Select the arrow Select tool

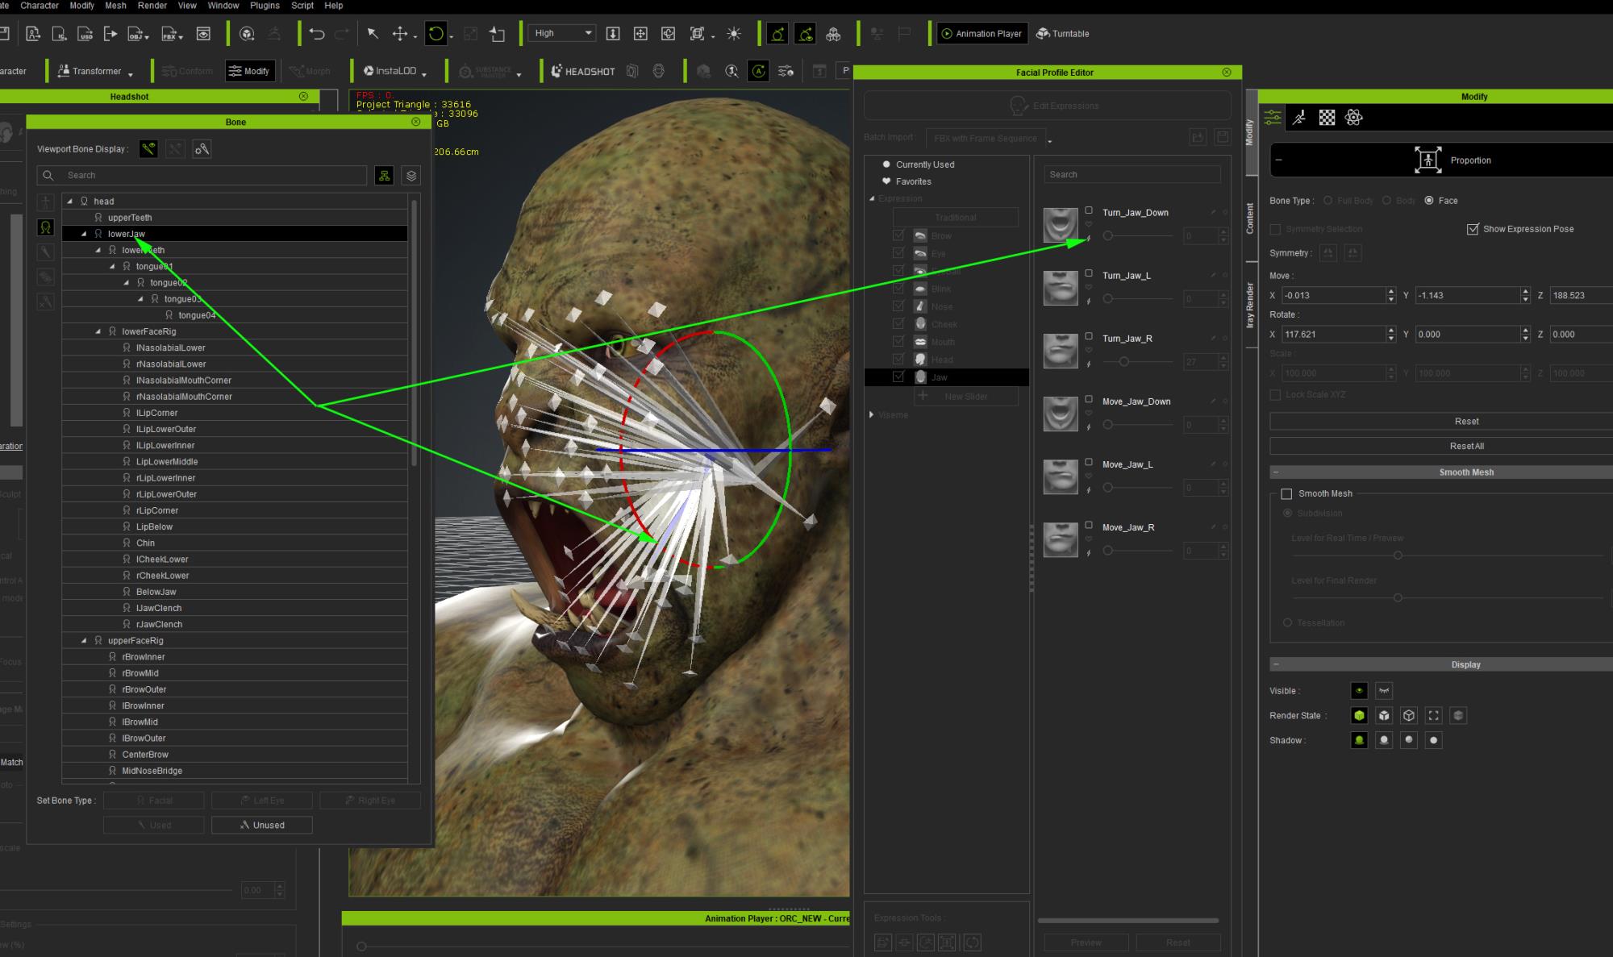coord(373,34)
